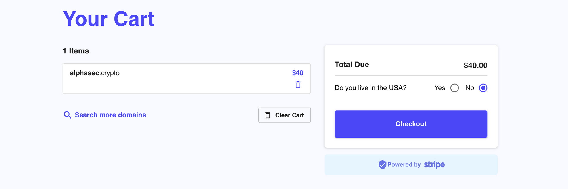Toggle the USA residency answer to Yes

click(455, 88)
